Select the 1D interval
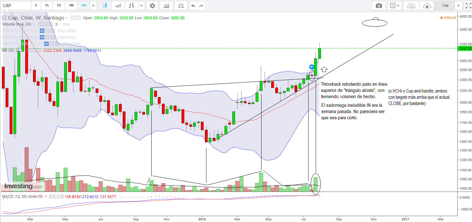 (x=59, y=6)
